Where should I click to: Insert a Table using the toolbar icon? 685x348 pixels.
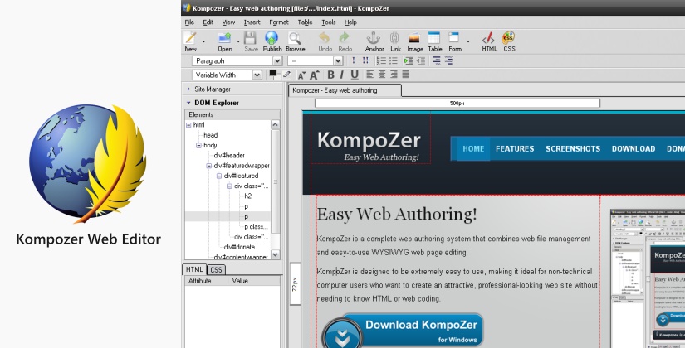pos(434,41)
